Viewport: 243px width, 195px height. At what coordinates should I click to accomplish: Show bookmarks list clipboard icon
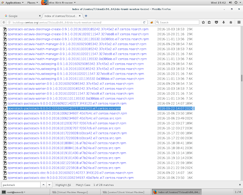[x=209, y=22]
